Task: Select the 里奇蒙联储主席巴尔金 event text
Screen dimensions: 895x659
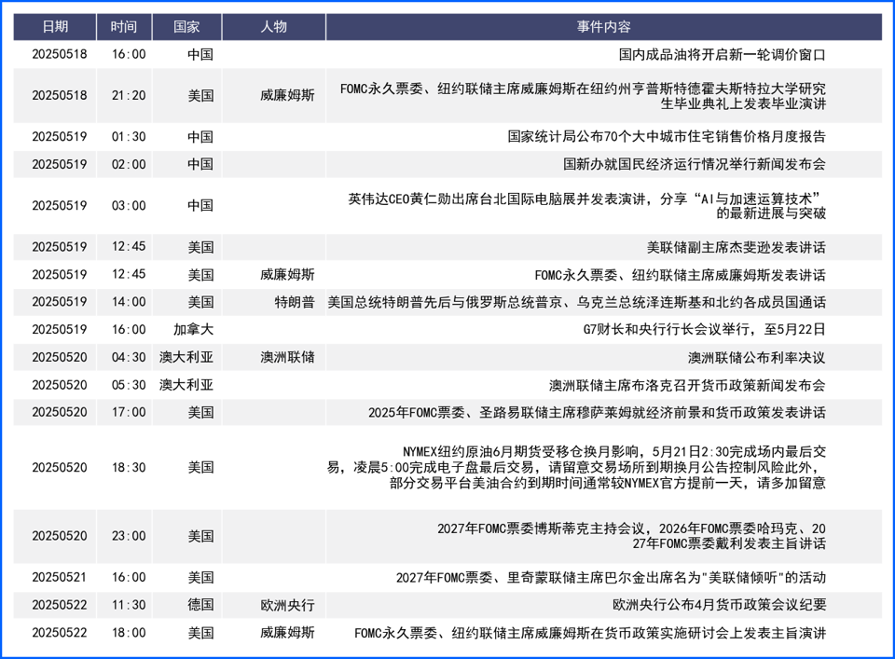Action: point(611,578)
